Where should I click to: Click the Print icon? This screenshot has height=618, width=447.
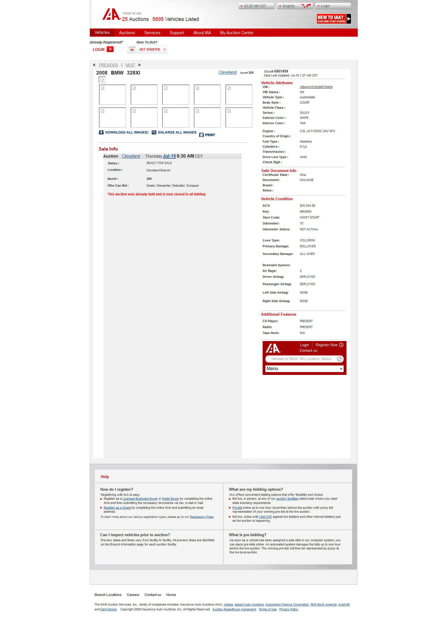[201, 135]
